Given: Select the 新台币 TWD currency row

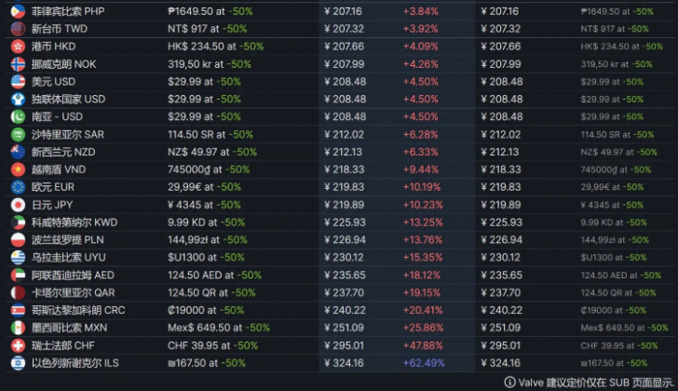Looking at the screenshot, I should [339, 29].
